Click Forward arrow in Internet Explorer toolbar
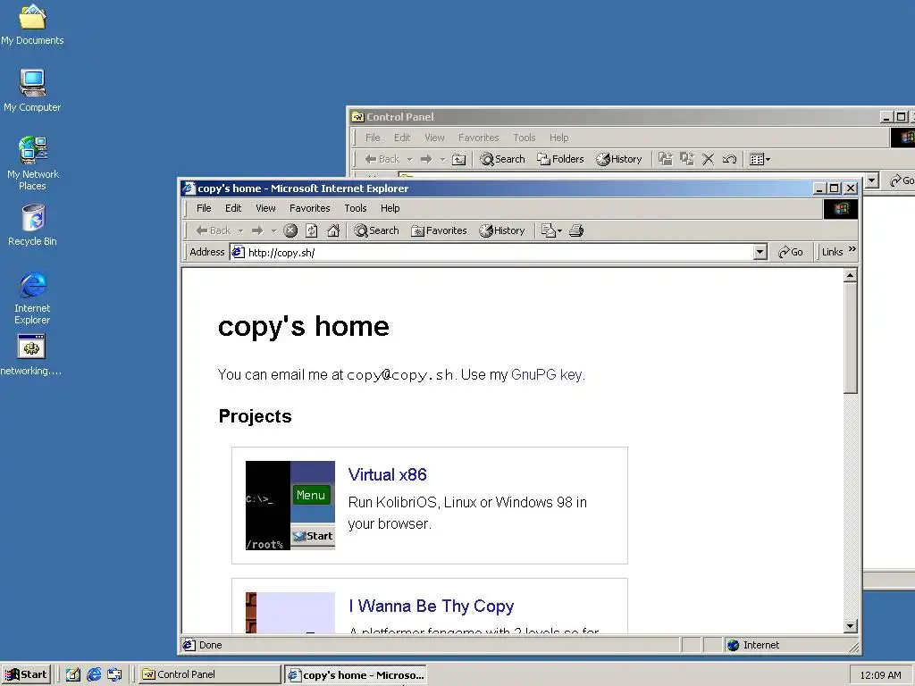Screen dimensions: 915x686 pos(257,230)
